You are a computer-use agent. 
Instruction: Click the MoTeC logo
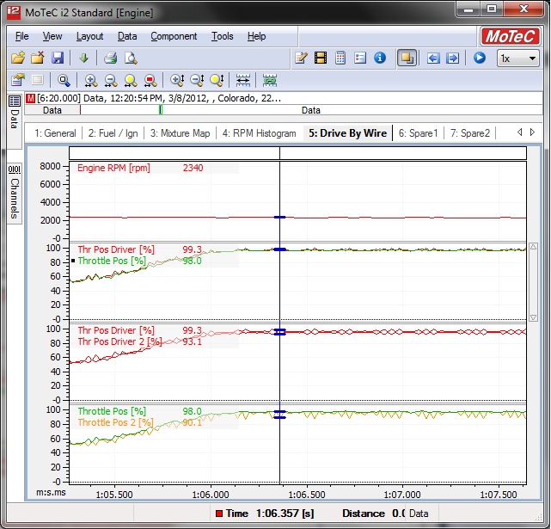(x=511, y=36)
